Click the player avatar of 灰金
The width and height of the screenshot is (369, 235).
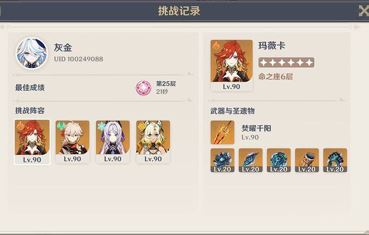click(32, 53)
